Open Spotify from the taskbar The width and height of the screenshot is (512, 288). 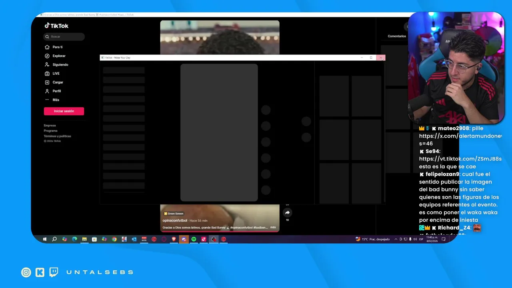point(194,239)
